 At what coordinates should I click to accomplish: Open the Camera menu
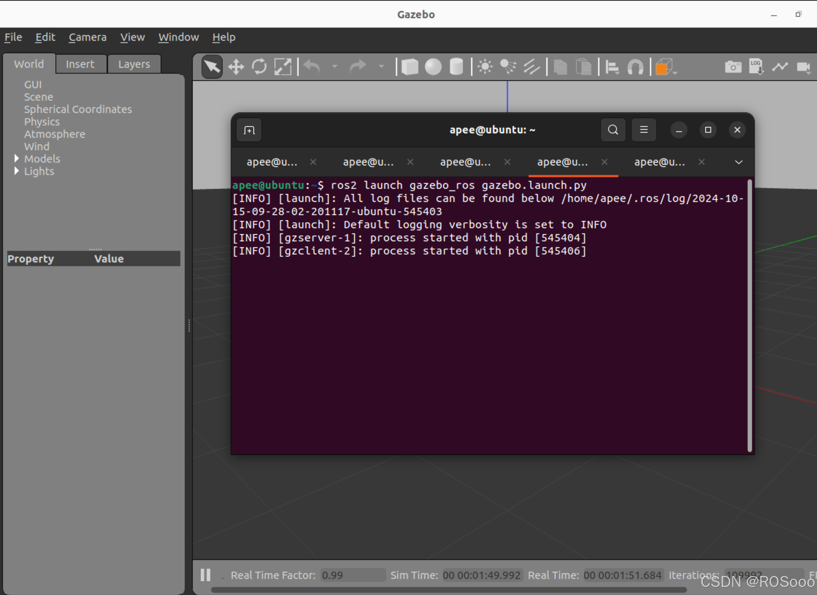(x=88, y=37)
